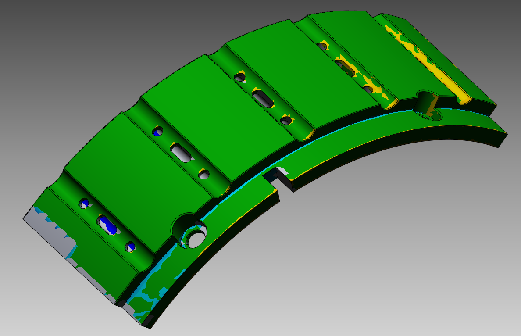
Task: Pick the lower round hole in the third groove
Action: [286, 120]
